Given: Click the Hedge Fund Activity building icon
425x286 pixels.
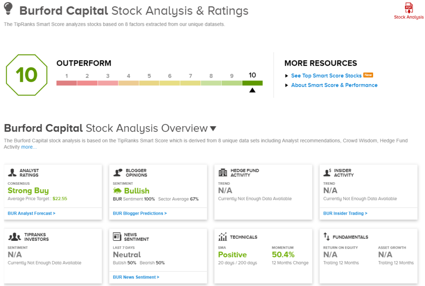Looking at the screenshot, I should (223, 173).
